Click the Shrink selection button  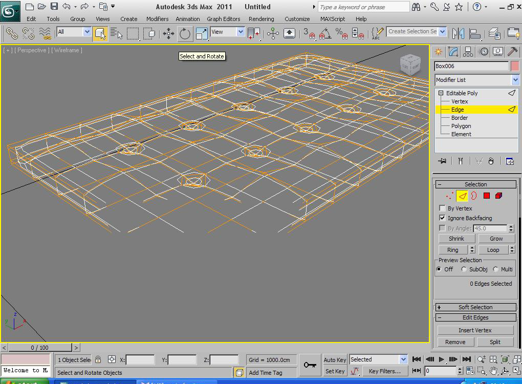(456, 239)
